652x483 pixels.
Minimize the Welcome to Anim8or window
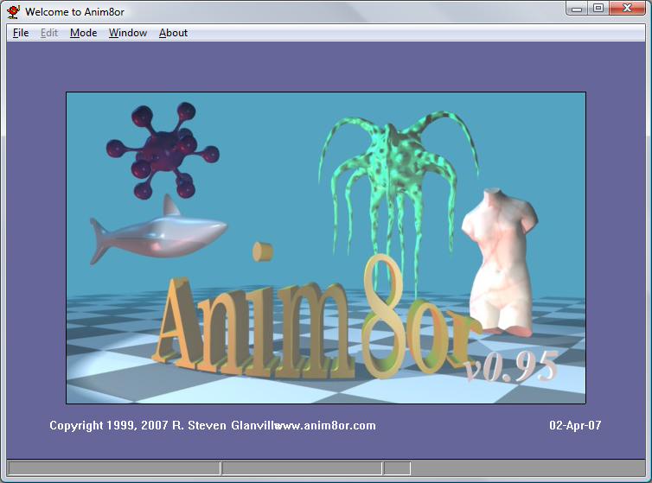(x=577, y=9)
